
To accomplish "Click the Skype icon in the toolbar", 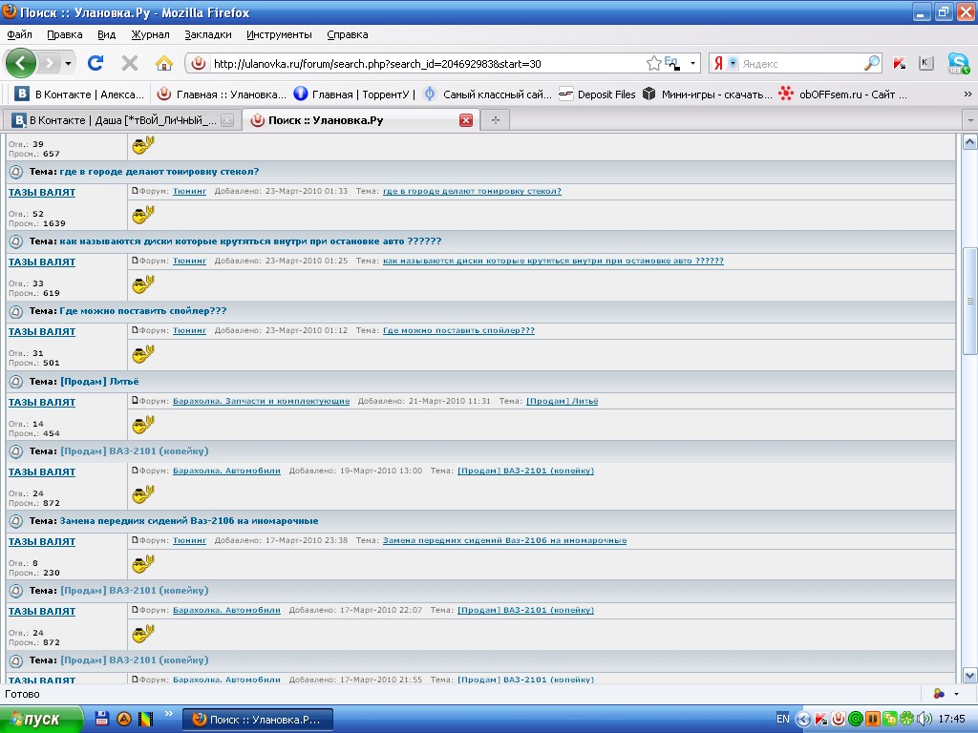I will pyautogui.click(x=958, y=63).
